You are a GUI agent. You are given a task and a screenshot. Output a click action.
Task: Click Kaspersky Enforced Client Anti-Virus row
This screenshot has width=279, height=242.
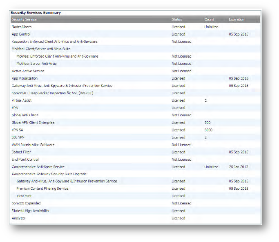pos(54,42)
